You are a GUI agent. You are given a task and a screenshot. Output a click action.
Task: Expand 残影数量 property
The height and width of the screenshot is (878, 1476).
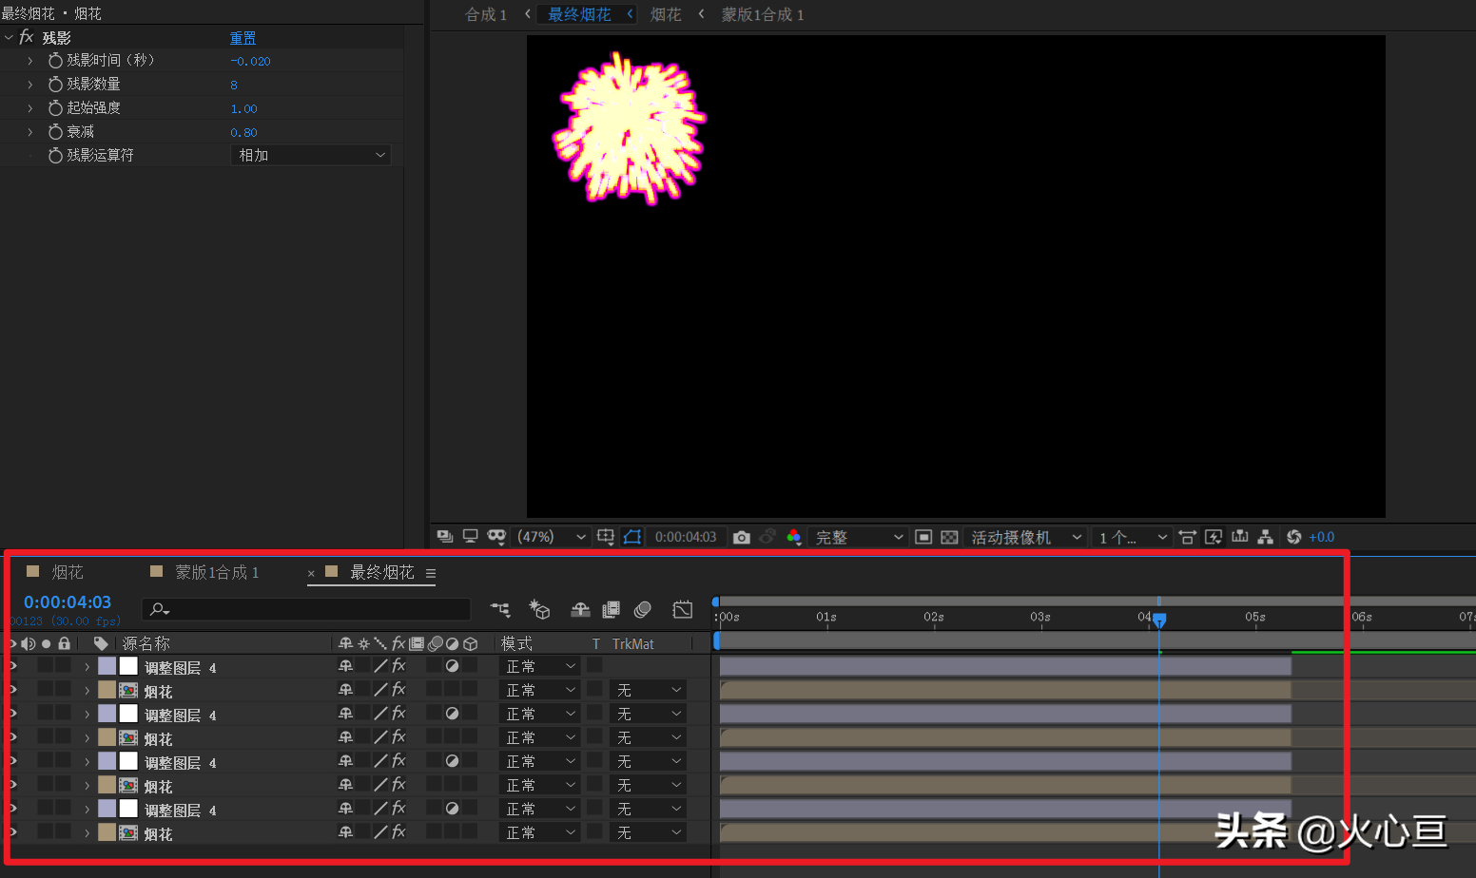coord(30,84)
